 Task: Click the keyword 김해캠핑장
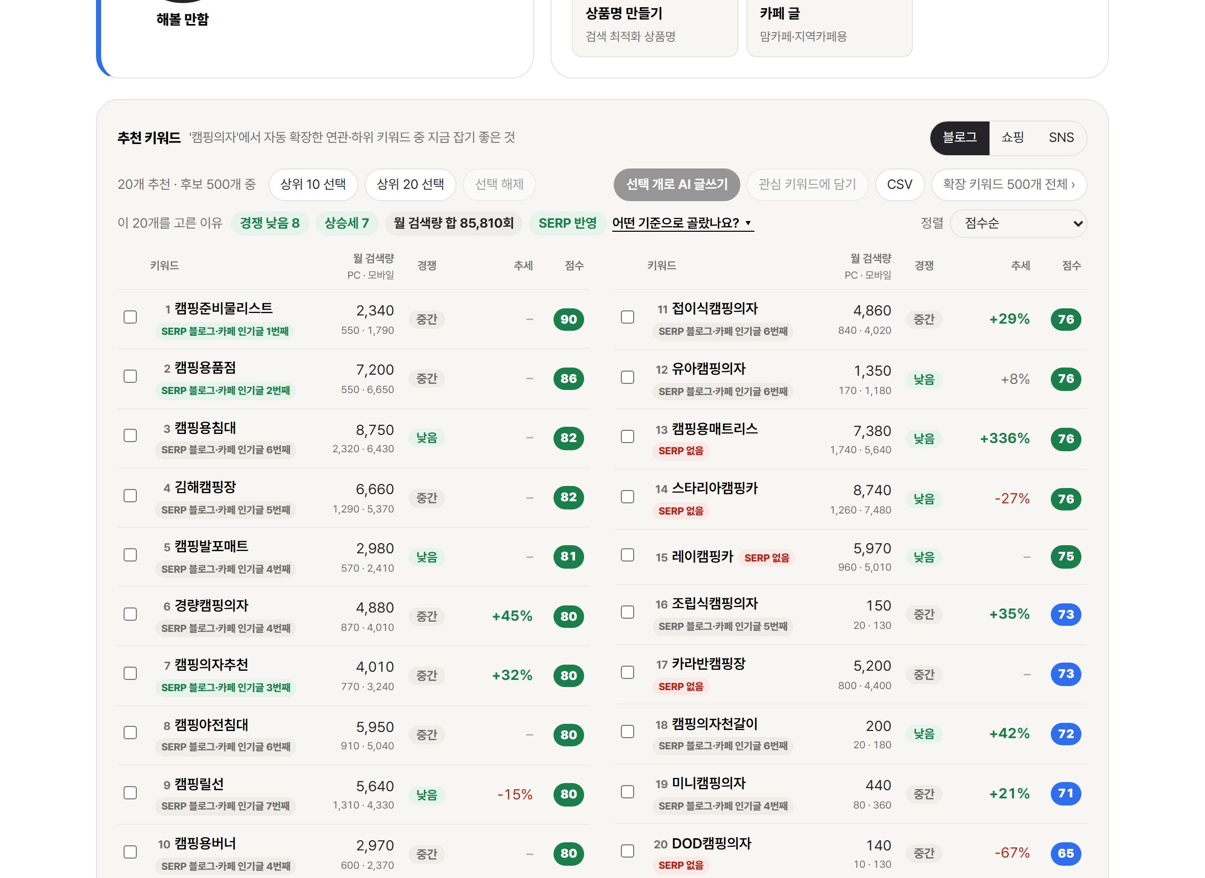205,487
